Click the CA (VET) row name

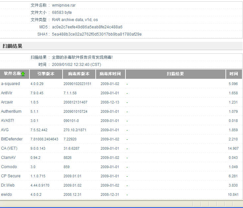pos(9,148)
